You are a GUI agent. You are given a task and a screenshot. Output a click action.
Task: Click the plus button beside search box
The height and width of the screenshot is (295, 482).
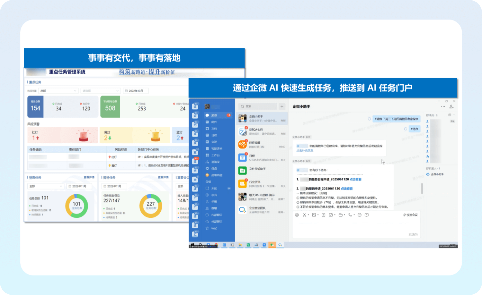point(282,106)
